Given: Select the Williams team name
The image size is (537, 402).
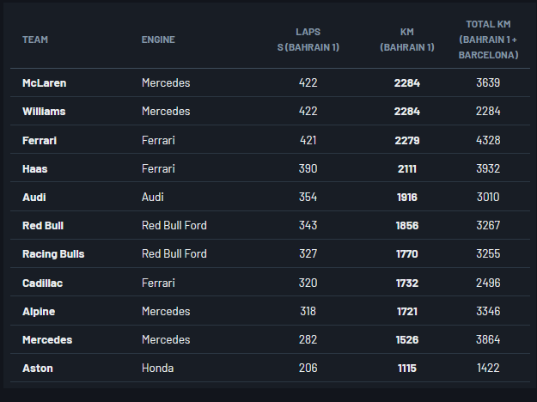Looking at the screenshot, I should pos(44,112).
